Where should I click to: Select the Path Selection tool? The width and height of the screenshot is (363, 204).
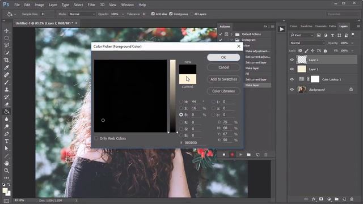pyautogui.click(x=6, y=148)
